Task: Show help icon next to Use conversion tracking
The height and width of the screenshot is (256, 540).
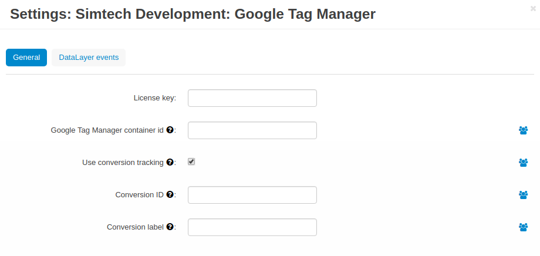Action: tap(170, 162)
